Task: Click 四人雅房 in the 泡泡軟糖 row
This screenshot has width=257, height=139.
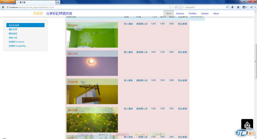Action: [128, 80]
